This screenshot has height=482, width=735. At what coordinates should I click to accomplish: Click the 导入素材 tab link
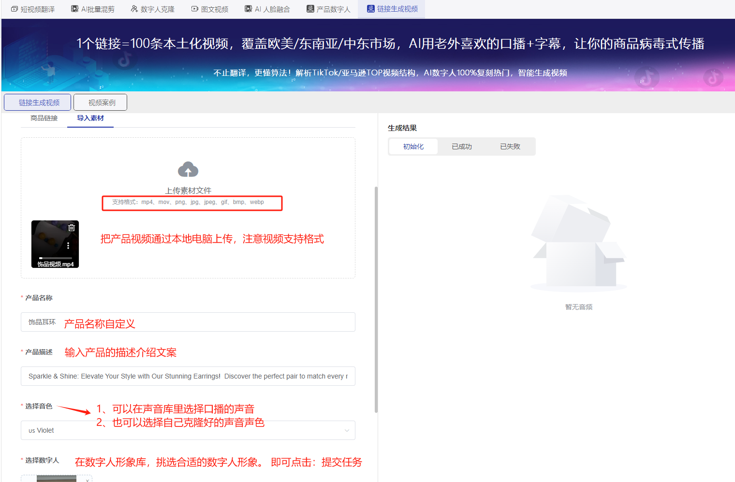90,117
